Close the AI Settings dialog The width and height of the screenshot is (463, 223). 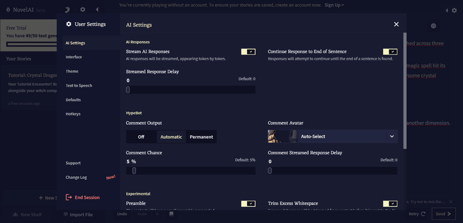click(x=396, y=24)
